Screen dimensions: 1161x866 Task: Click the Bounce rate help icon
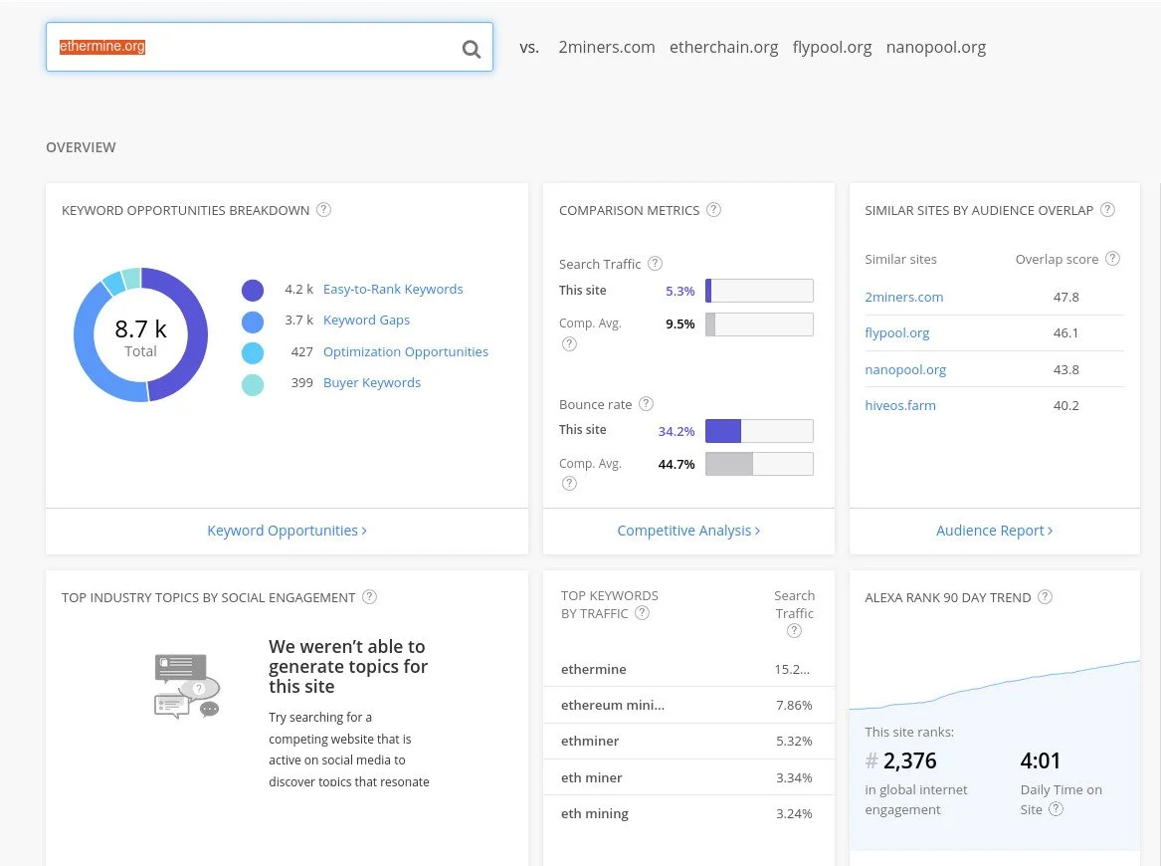pos(646,404)
